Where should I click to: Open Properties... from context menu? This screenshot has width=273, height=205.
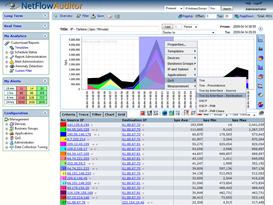point(181,44)
